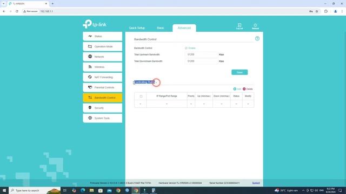Click the Total Downstream Bandwidth field
This screenshot has width=346, height=194.
tap(202, 61)
